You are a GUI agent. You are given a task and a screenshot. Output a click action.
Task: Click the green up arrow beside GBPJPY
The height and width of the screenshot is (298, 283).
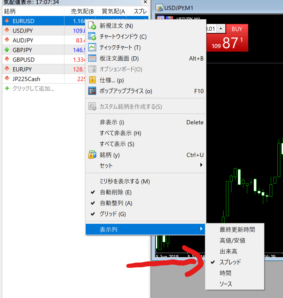click(7, 49)
